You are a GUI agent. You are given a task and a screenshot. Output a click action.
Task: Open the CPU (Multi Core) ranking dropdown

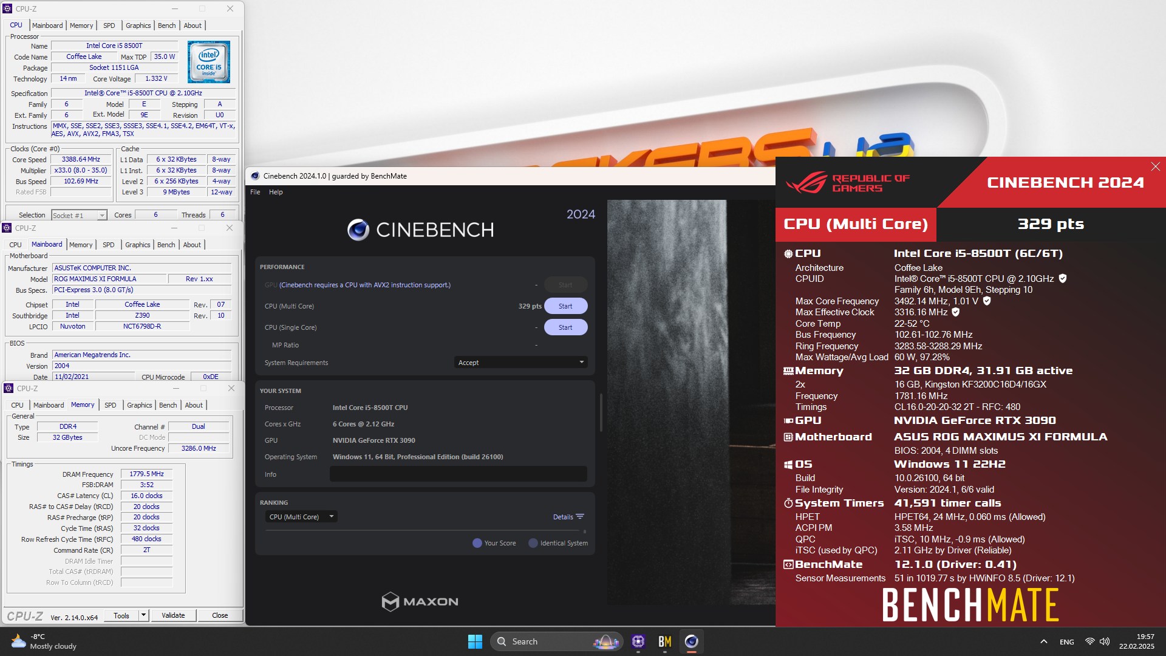(301, 517)
